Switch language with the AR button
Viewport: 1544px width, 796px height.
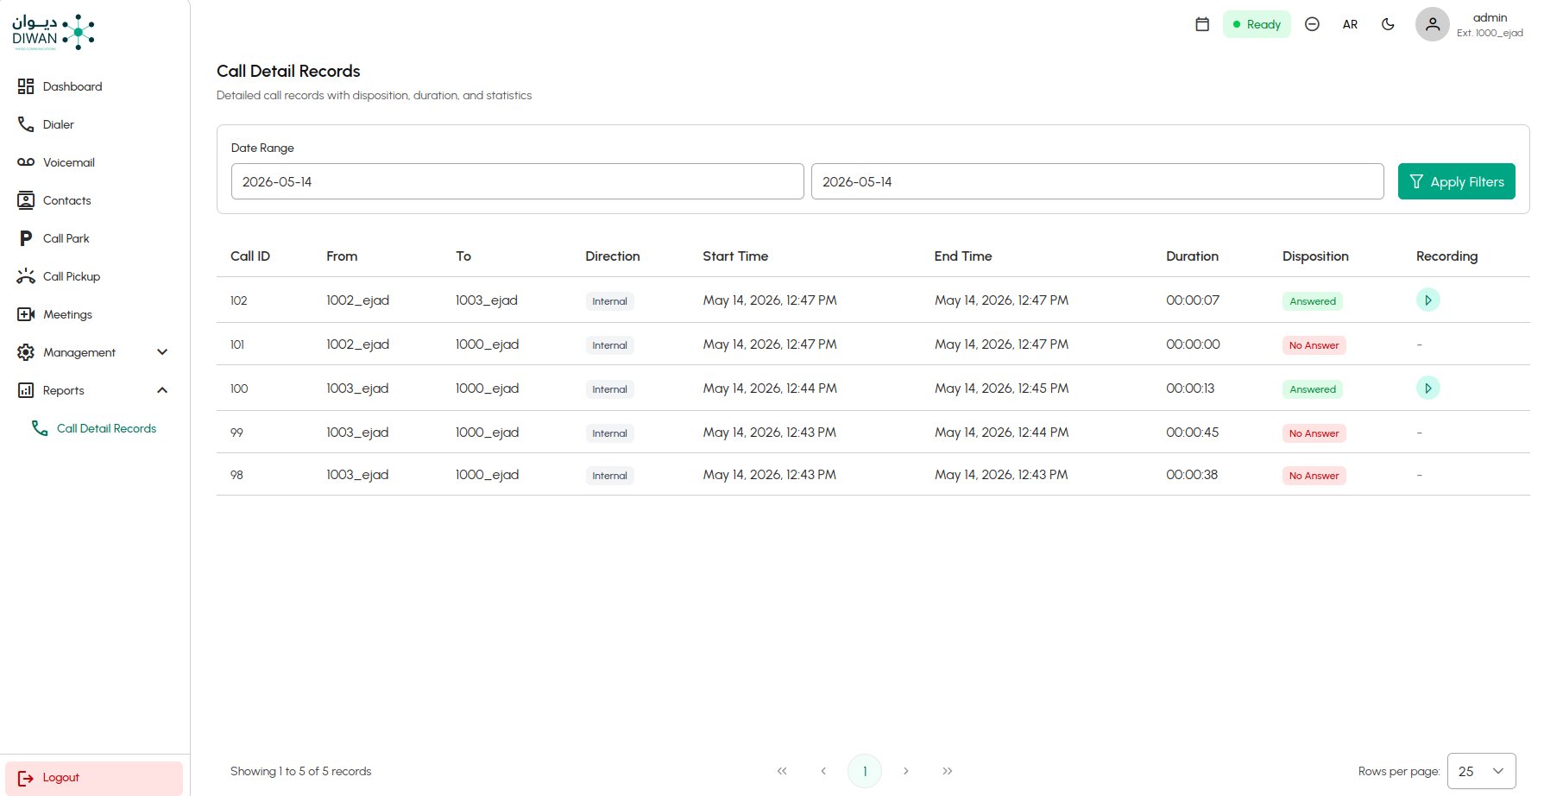coord(1350,24)
